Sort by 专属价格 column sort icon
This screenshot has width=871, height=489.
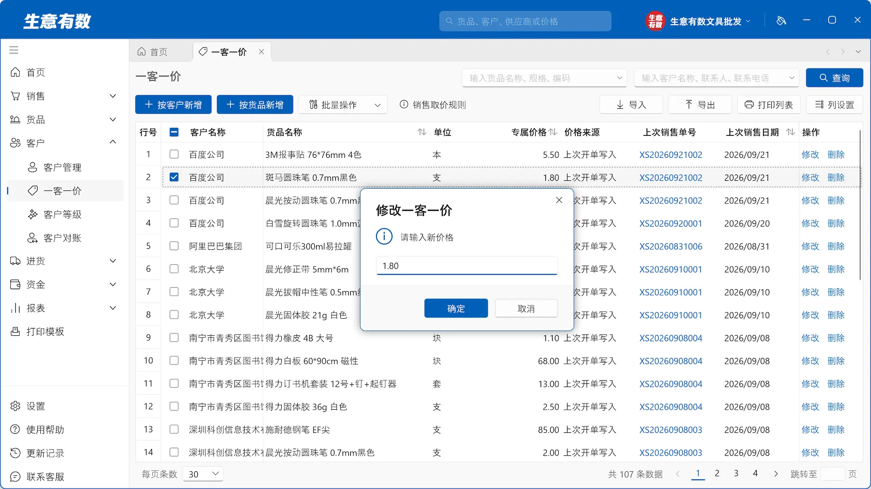coord(553,132)
